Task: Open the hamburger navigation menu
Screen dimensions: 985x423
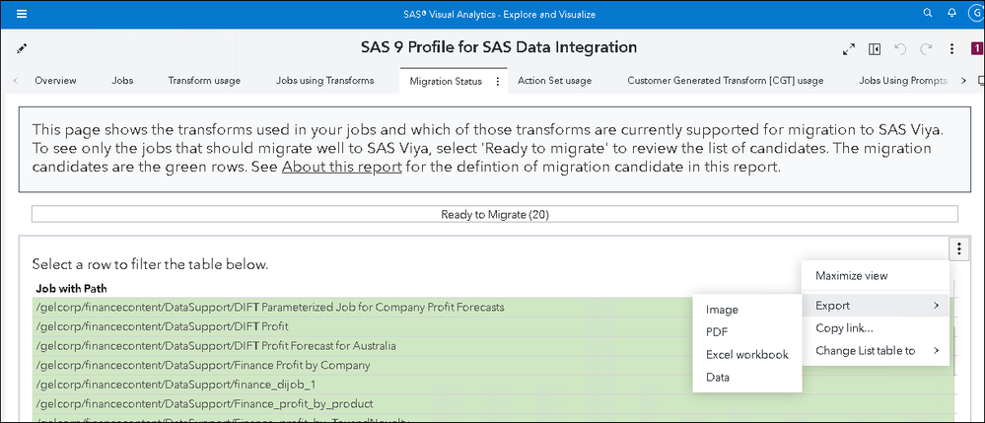Action: (x=22, y=14)
